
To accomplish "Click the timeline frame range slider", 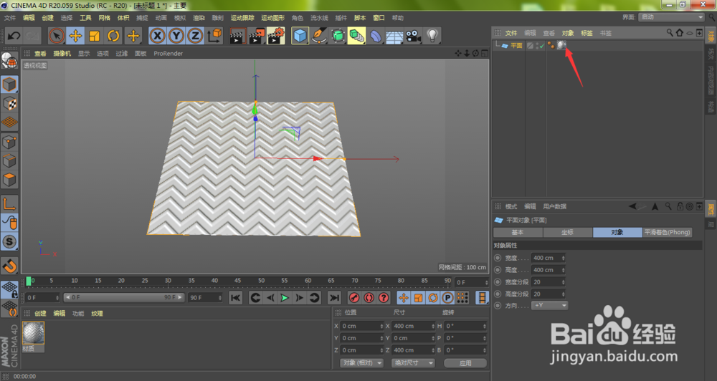I will click(124, 297).
